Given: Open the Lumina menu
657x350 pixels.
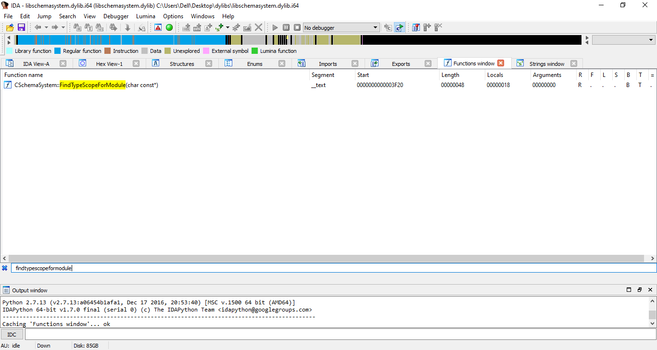Looking at the screenshot, I should tap(146, 16).
